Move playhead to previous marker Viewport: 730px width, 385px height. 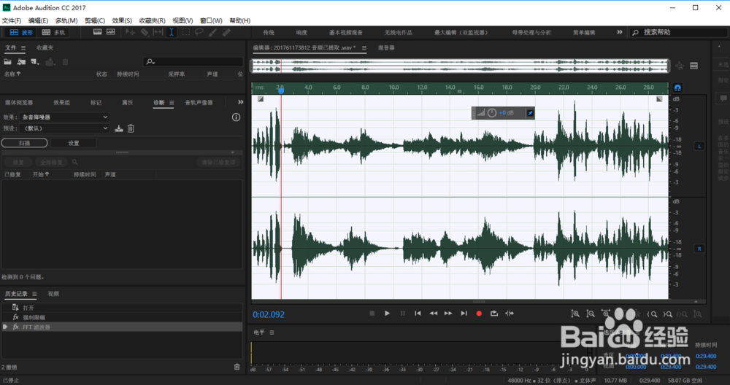pyautogui.click(x=418, y=314)
